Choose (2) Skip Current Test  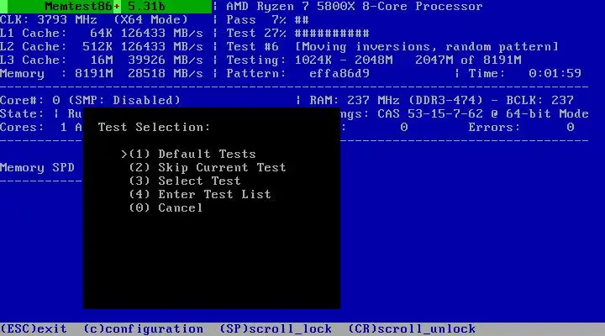coord(208,167)
